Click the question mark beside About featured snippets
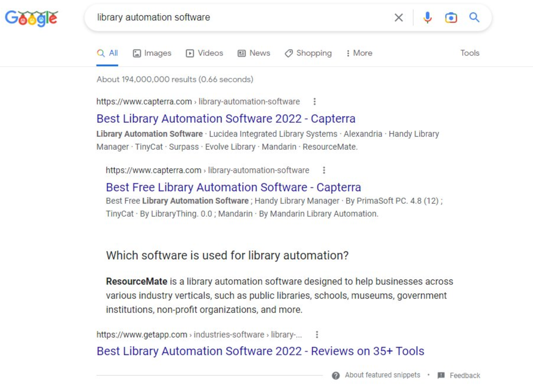 click(x=336, y=375)
